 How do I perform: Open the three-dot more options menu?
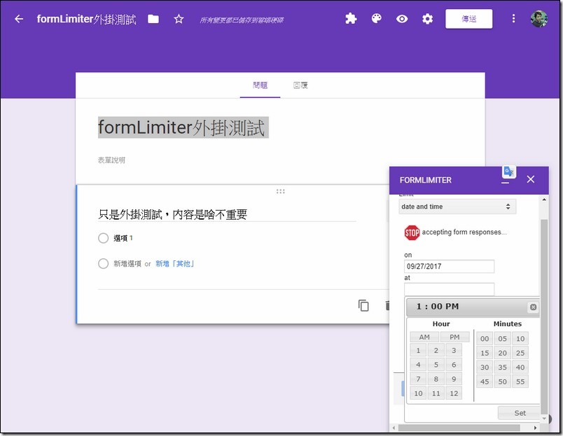513,19
